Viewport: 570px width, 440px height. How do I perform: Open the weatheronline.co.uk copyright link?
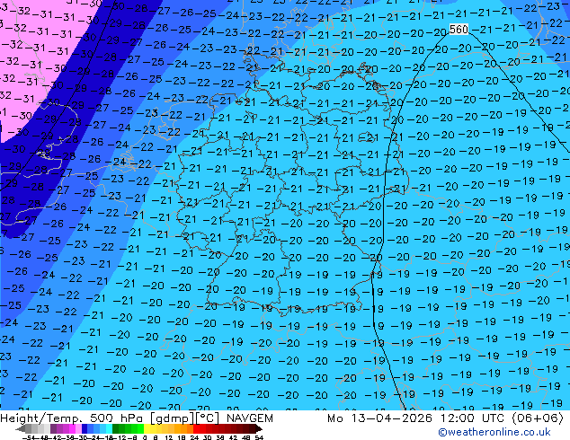click(494, 432)
